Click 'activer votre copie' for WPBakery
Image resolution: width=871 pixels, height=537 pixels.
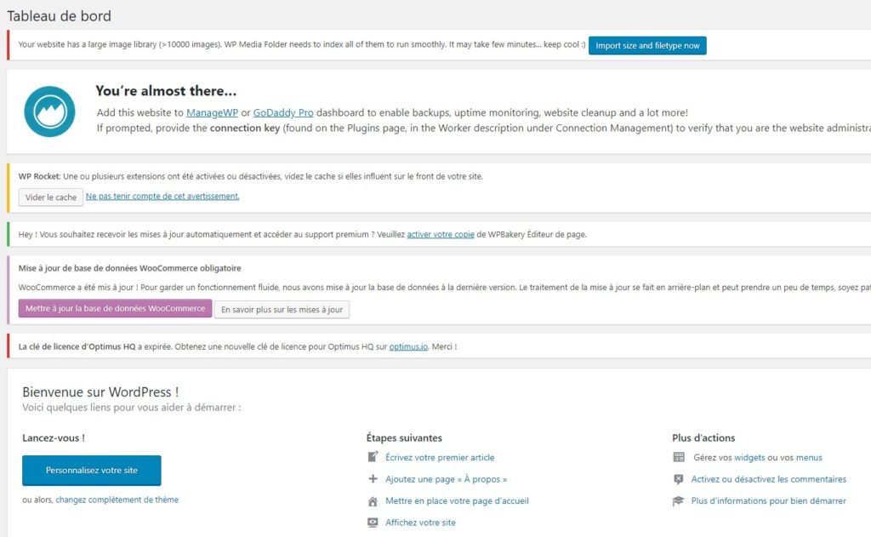pos(440,234)
